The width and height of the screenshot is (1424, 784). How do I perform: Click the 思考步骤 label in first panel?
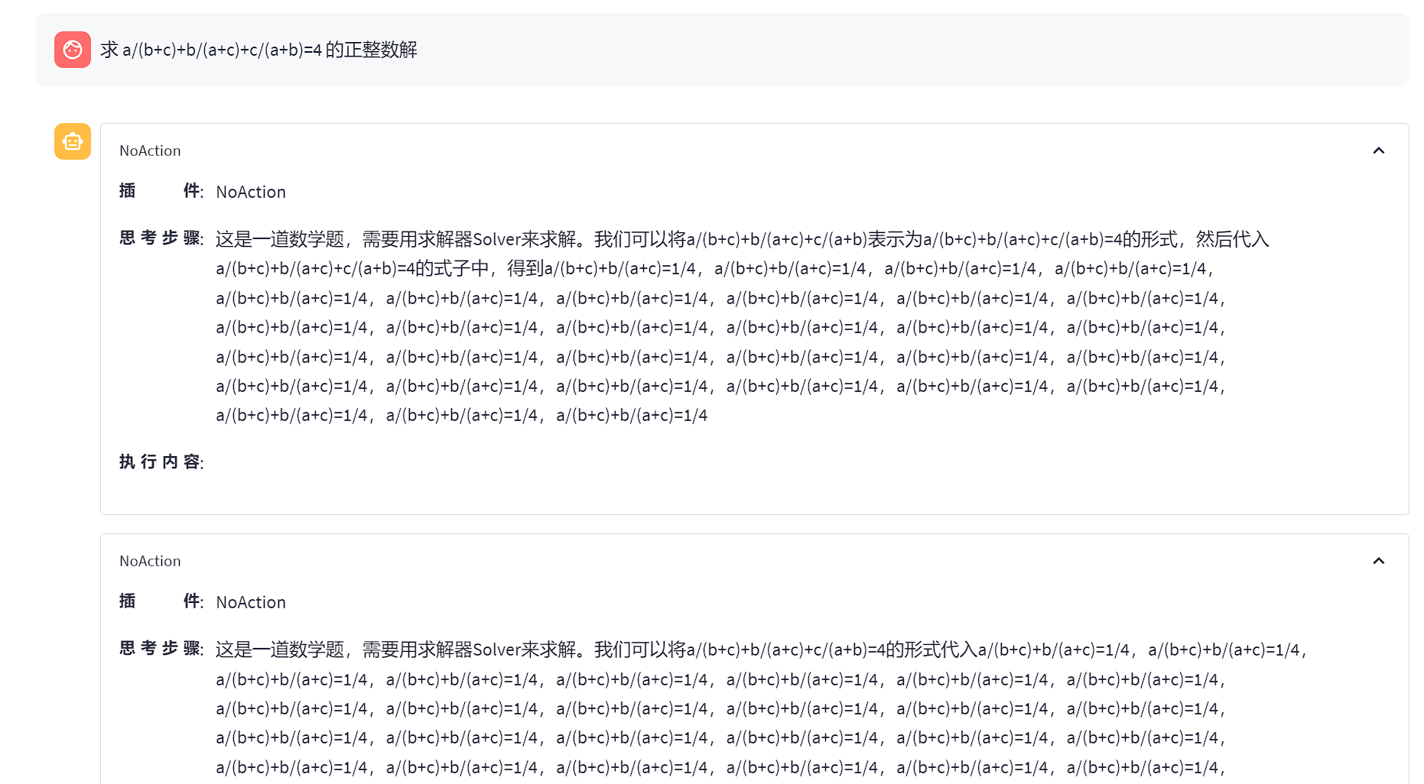click(161, 238)
